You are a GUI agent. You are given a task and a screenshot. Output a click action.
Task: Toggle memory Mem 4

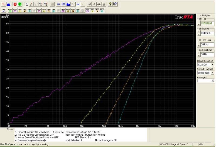coord(25,10)
